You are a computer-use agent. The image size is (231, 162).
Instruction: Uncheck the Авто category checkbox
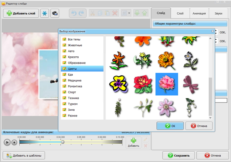click(x=64, y=51)
